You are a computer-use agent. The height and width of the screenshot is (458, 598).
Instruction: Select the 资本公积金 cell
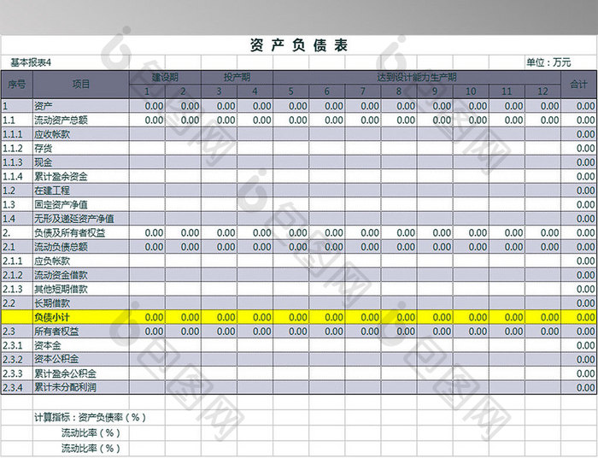pyautogui.click(x=56, y=359)
